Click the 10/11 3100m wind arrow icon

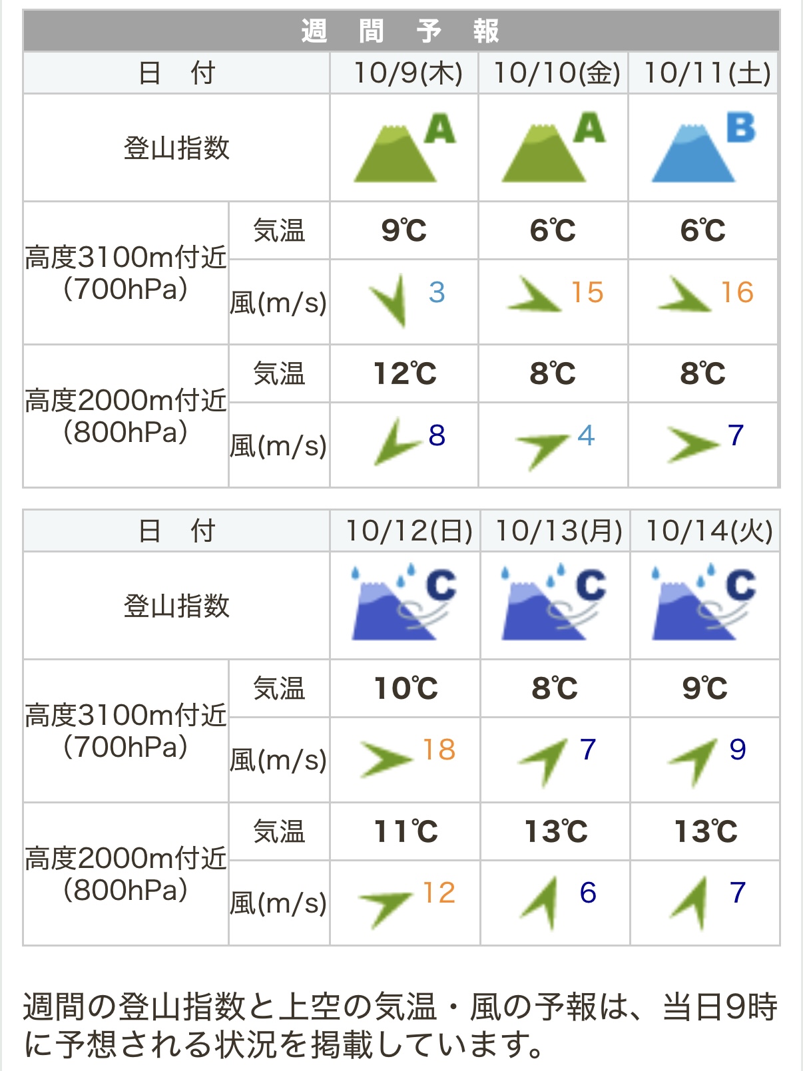pyautogui.click(x=684, y=296)
